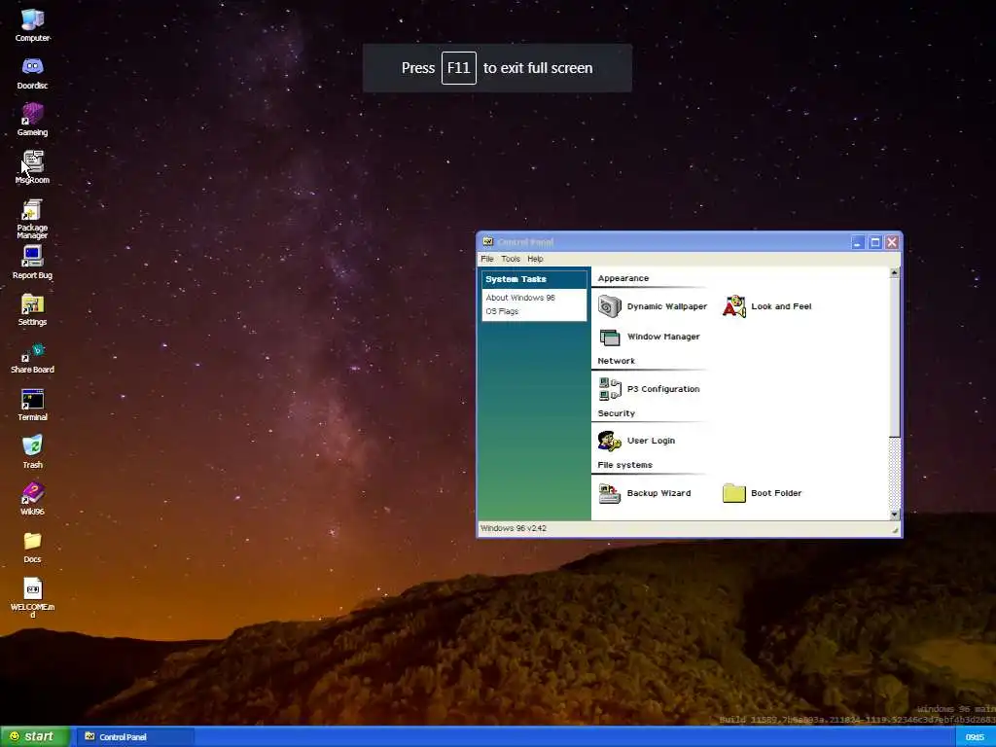
Task: Open the Tools menu in Control Panel
Action: coord(511,259)
